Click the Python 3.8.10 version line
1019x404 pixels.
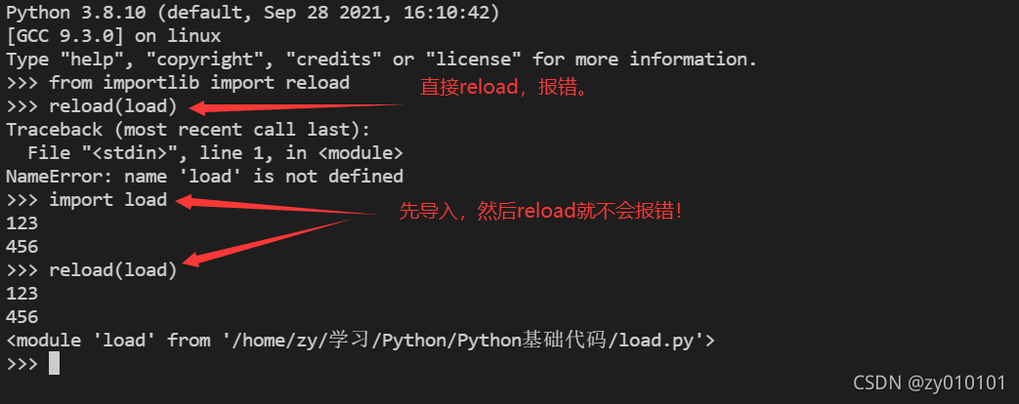coord(253,13)
